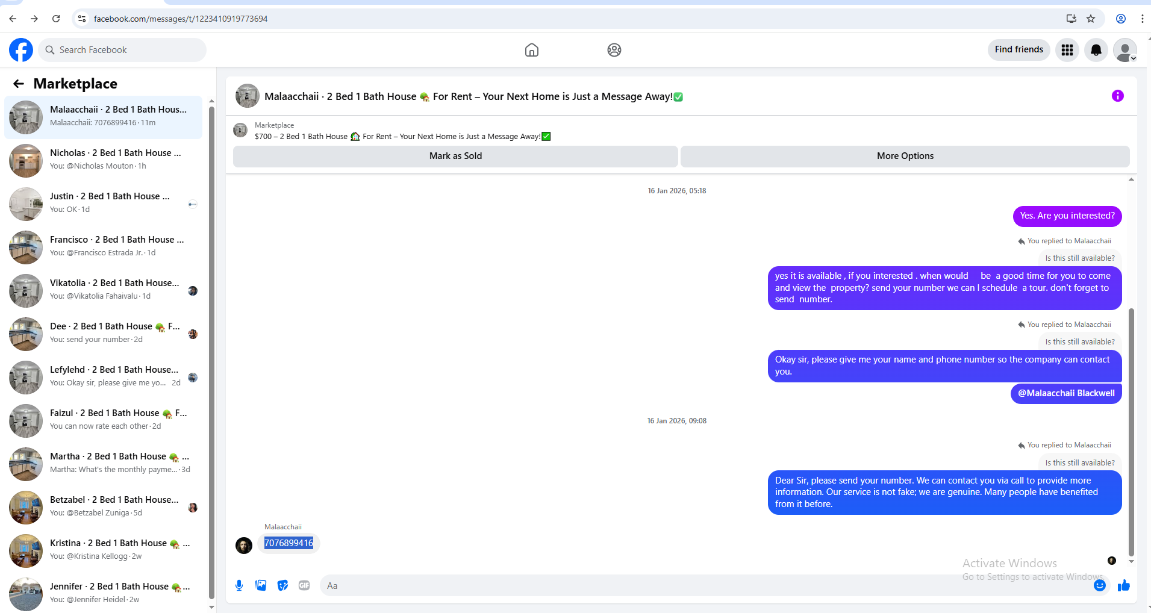Viewport: 1151px width, 613px height.
Task: Click the browser forward button
Action: coord(34,19)
